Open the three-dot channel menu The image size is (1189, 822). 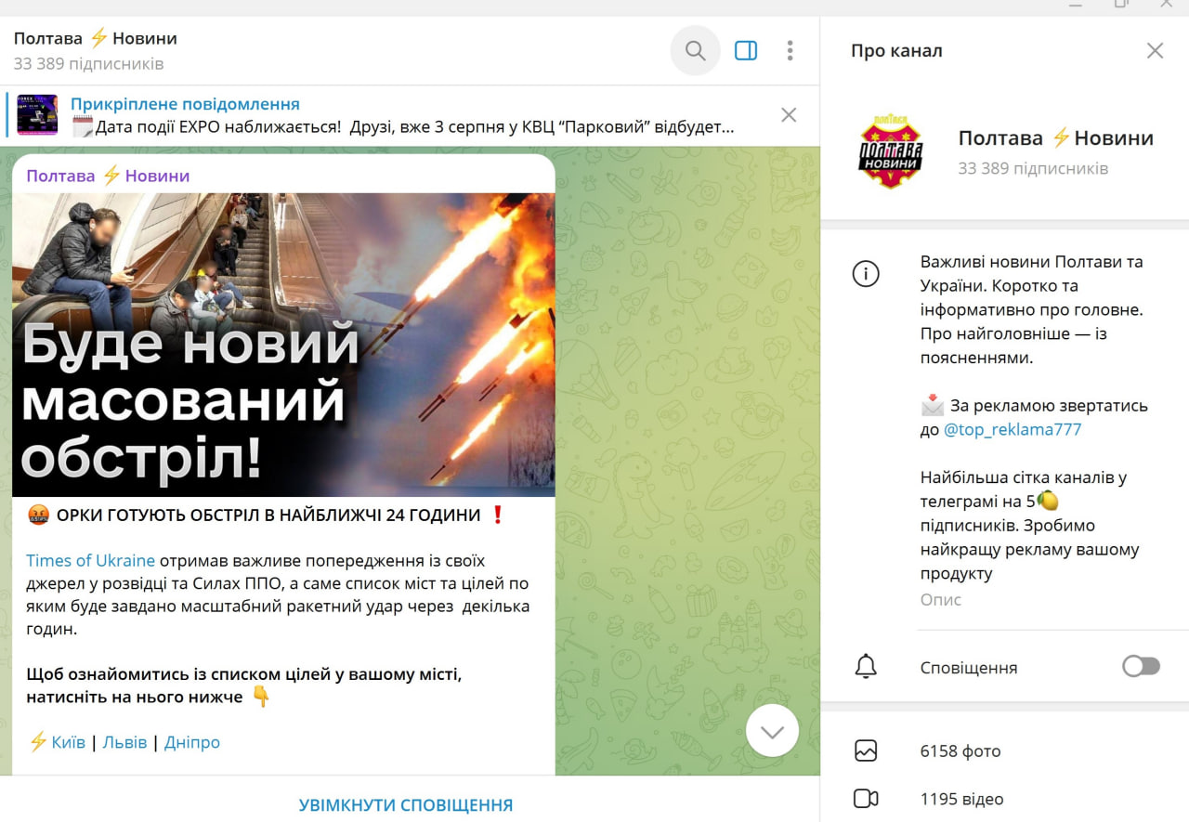pos(790,51)
